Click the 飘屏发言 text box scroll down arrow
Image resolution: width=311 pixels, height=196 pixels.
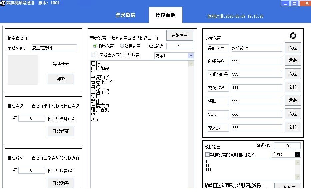pos(298,177)
